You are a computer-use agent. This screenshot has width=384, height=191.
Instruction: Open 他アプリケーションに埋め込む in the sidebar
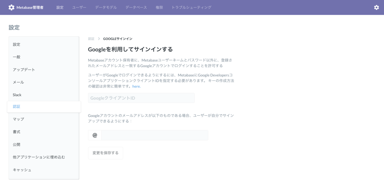44,157
